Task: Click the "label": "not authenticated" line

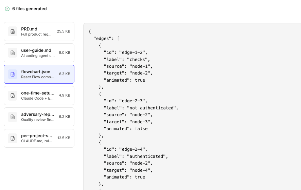Action: pos(141,108)
